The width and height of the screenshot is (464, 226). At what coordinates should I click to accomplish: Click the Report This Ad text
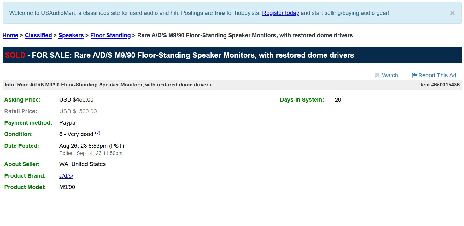[x=437, y=75]
